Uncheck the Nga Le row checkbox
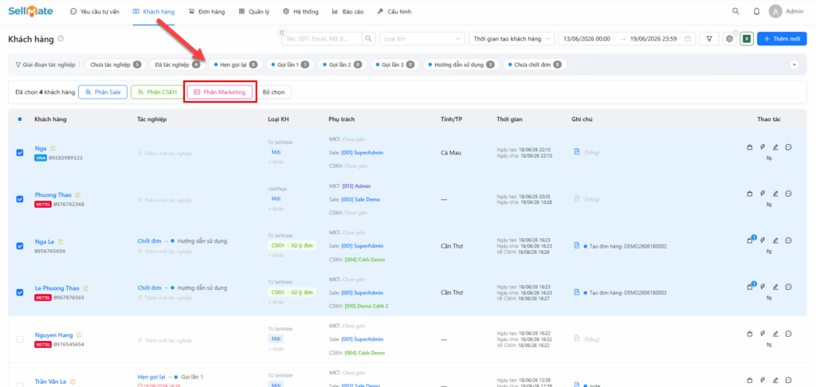Viewport: 816px width, 387px height. tap(20, 246)
